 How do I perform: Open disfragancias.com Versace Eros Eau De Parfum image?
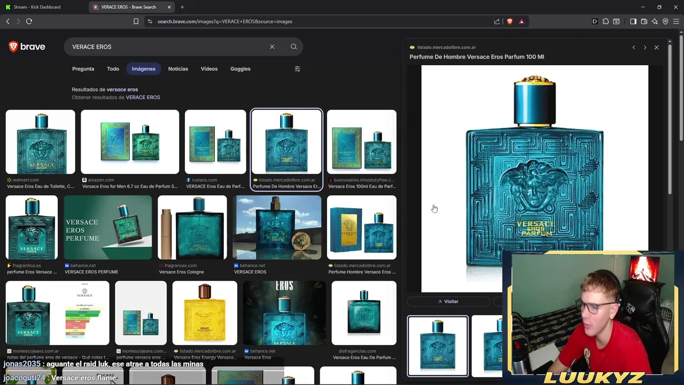coord(364,313)
